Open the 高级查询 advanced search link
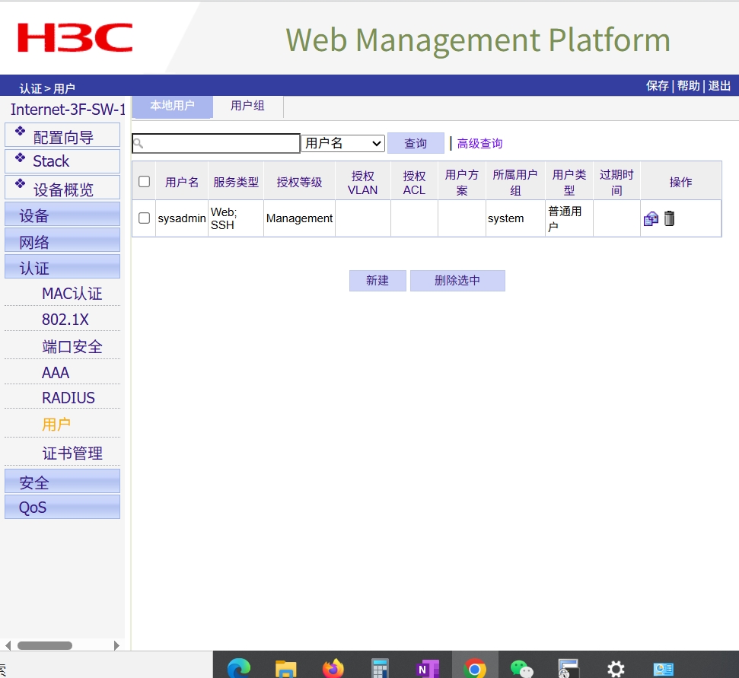This screenshot has height=678, width=739. tap(479, 143)
